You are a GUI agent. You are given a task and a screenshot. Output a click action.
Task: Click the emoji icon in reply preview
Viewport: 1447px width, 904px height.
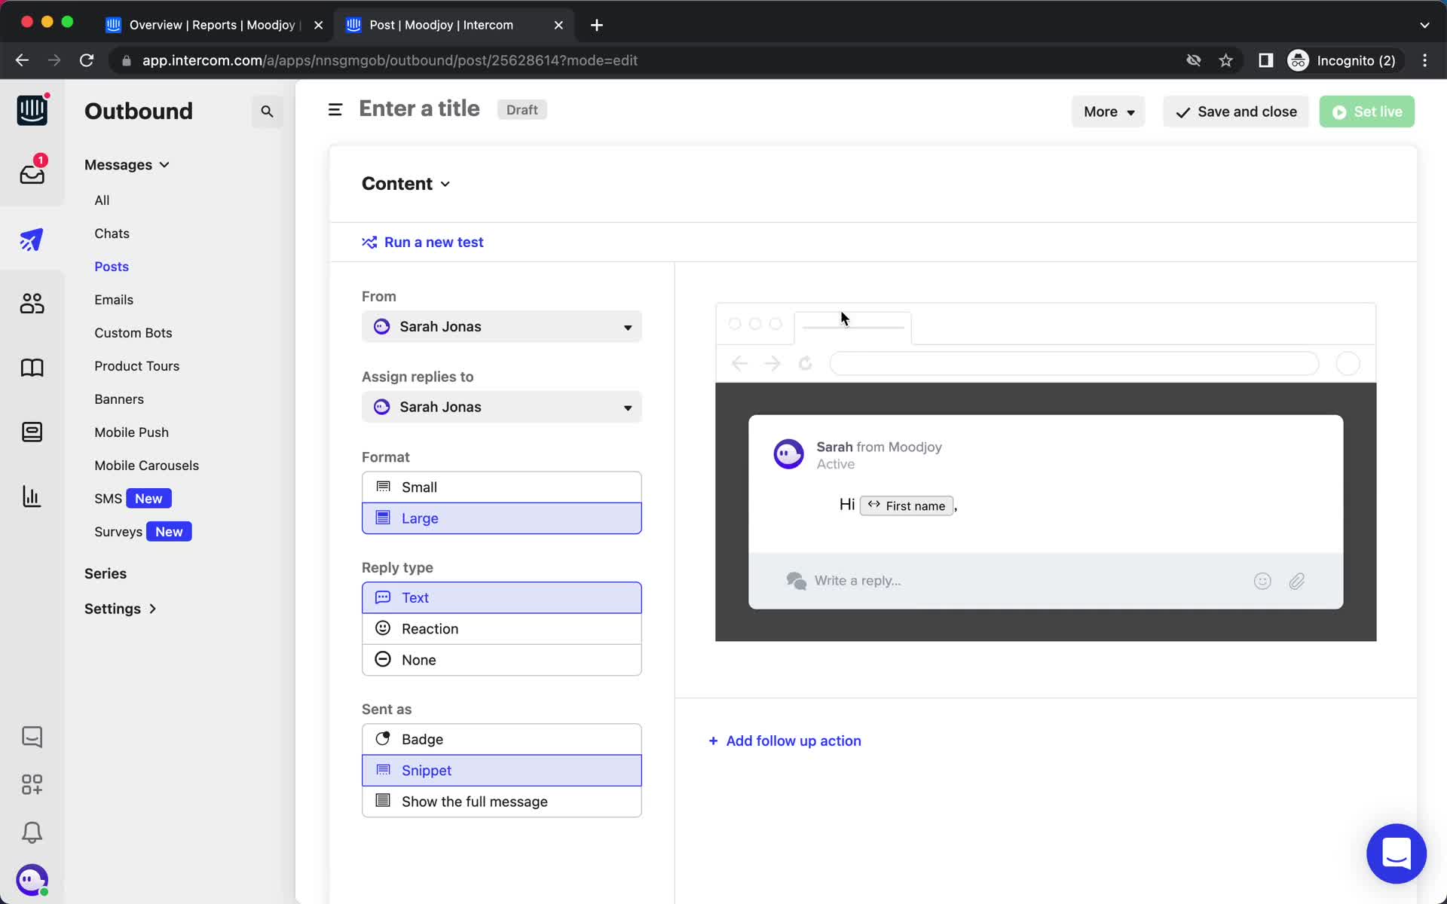[1262, 581]
